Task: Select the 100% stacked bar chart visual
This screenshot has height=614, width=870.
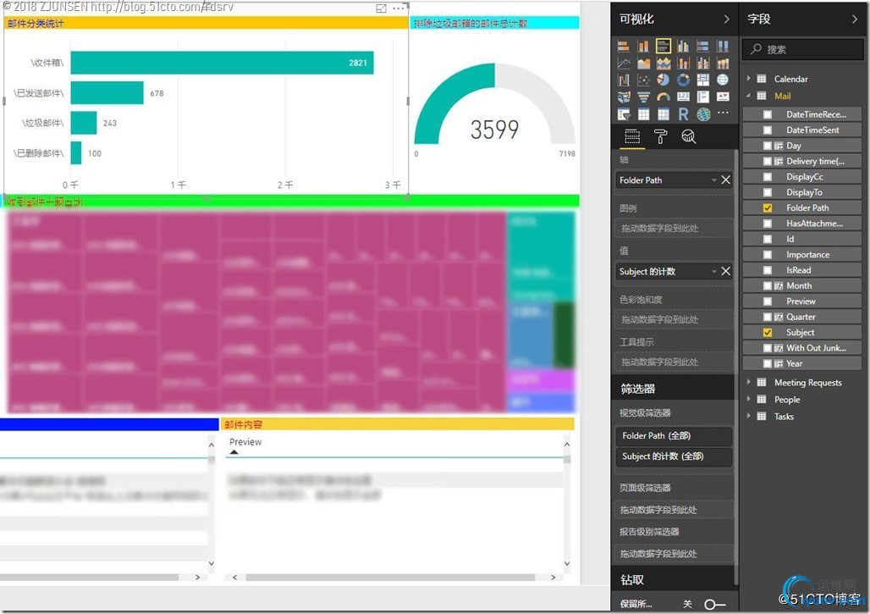Action: [703, 46]
